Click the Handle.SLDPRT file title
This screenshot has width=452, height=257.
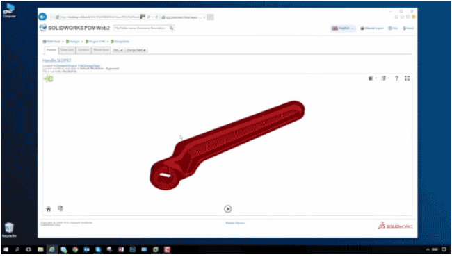tap(57, 60)
